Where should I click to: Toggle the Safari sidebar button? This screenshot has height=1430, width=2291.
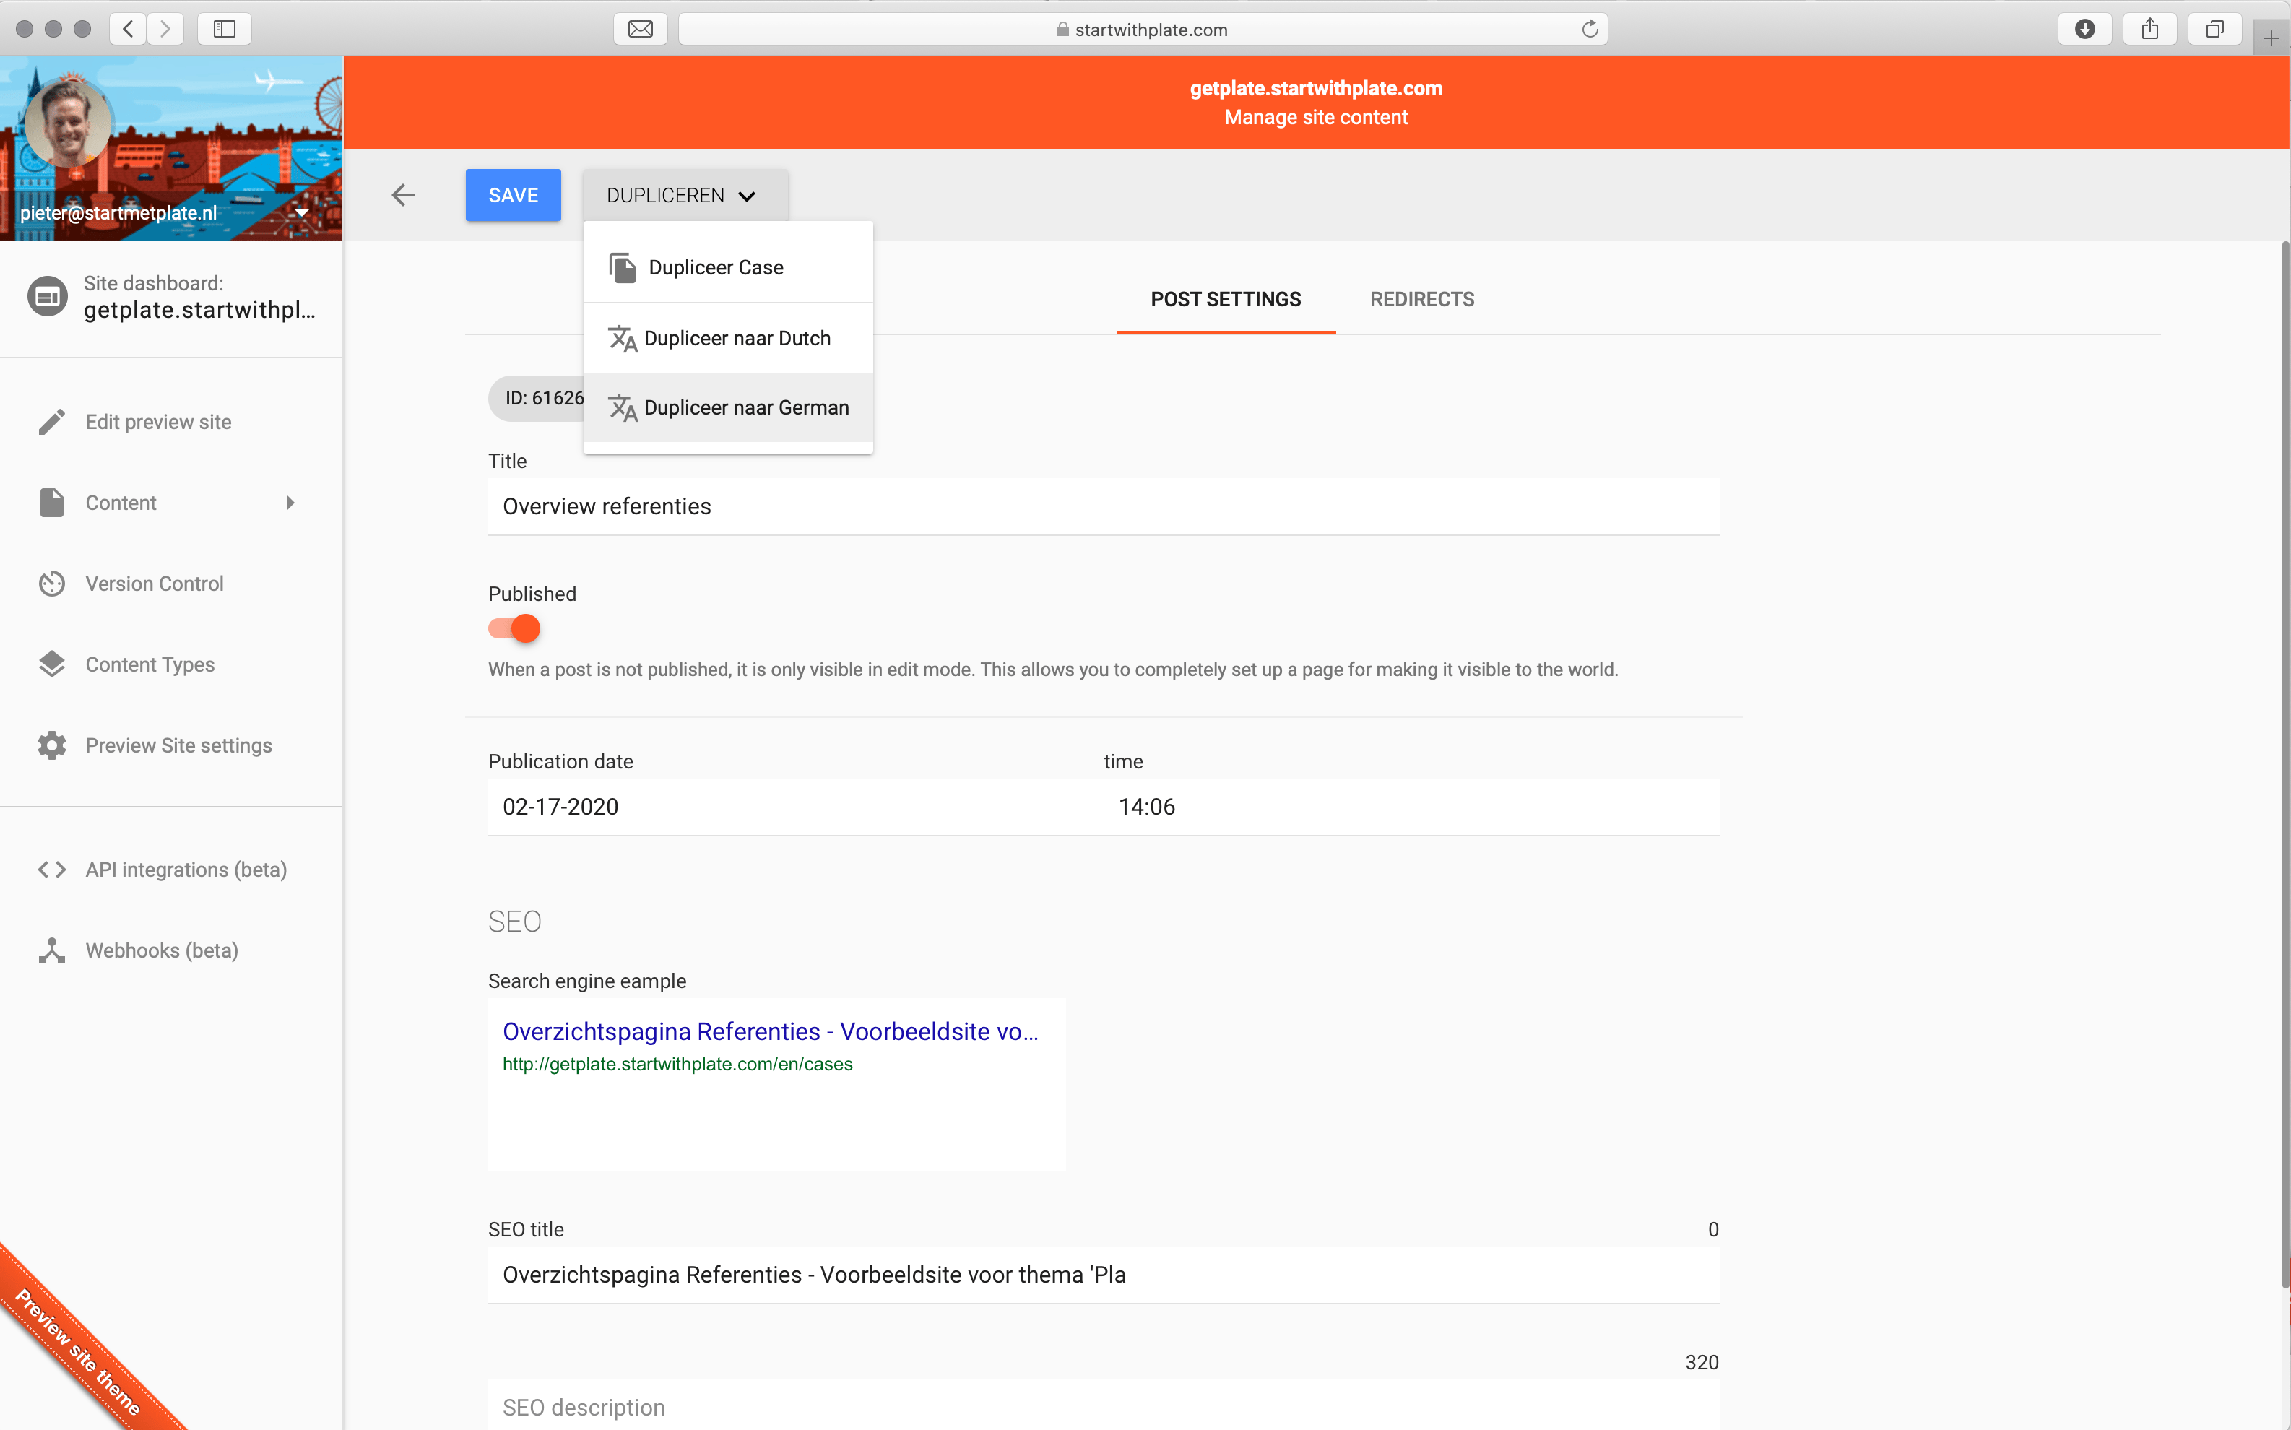pyautogui.click(x=224, y=30)
